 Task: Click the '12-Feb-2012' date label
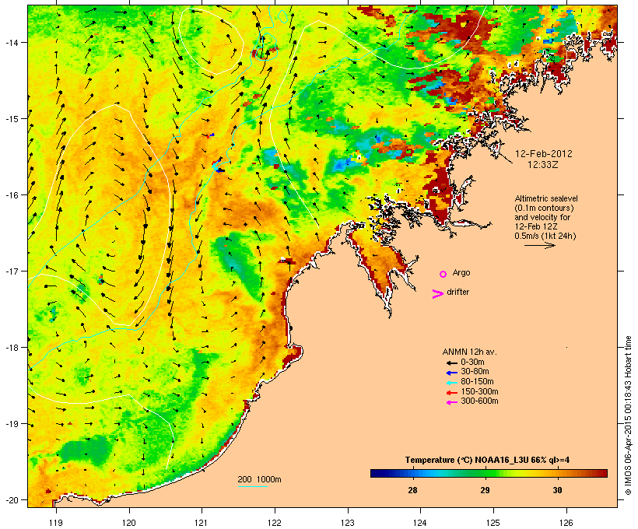[x=544, y=154]
